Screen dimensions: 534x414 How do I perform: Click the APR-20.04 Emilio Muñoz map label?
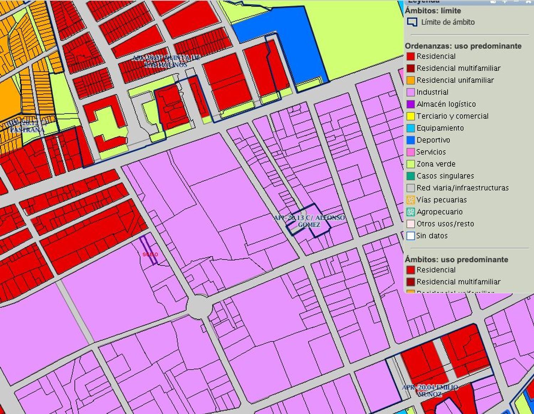(x=430, y=391)
